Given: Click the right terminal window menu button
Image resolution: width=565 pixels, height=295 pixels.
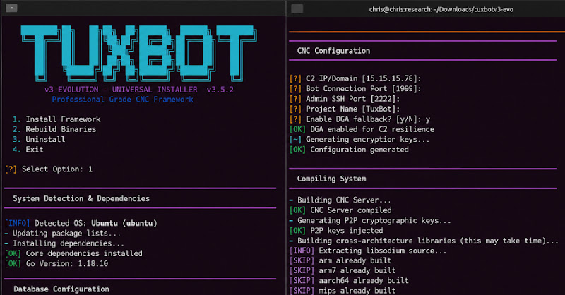Looking at the screenshot, I should pyautogui.click(x=297, y=9).
